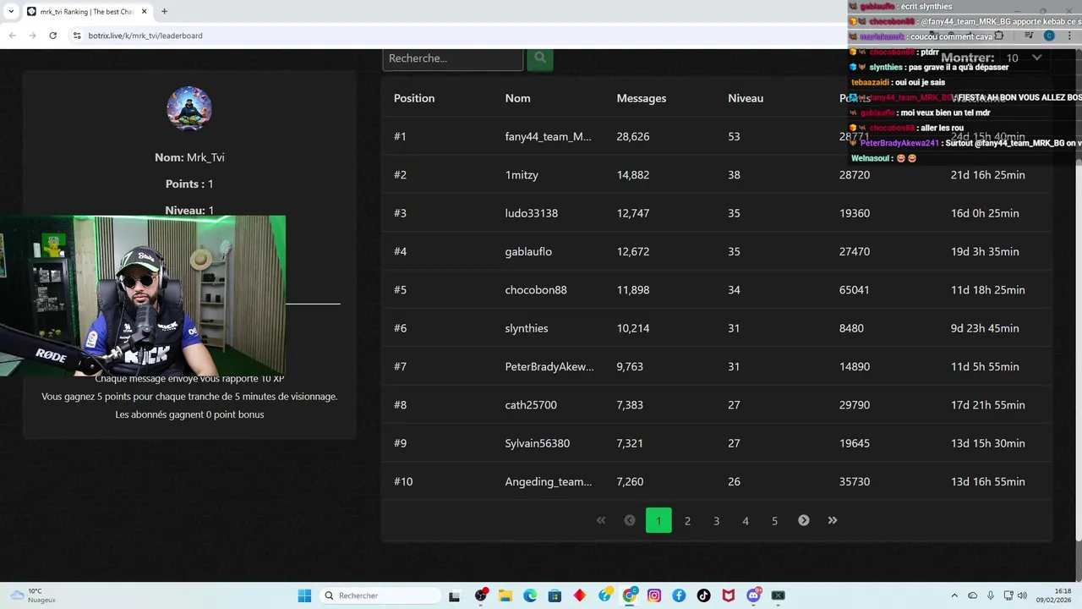Select user Angeding_team... in rank #10
Image resolution: width=1082 pixels, height=609 pixels.
549,481
